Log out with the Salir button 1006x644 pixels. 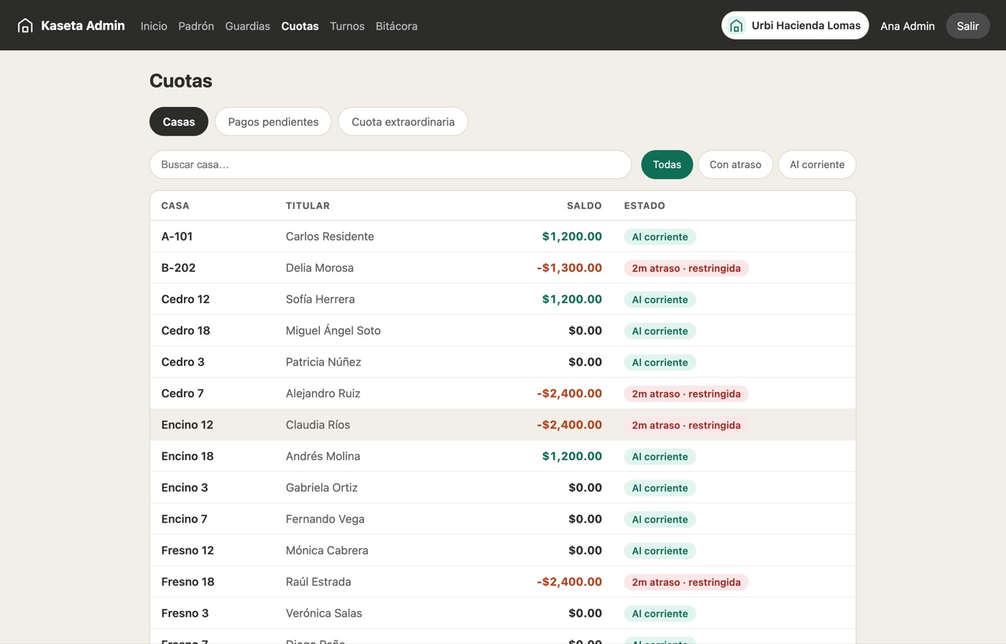click(x=967, y=26)
